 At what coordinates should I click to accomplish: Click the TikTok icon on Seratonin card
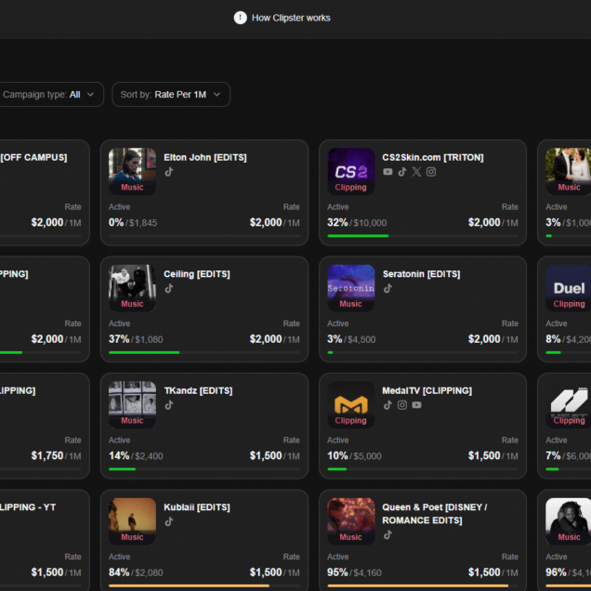click(x=387, y=288)
